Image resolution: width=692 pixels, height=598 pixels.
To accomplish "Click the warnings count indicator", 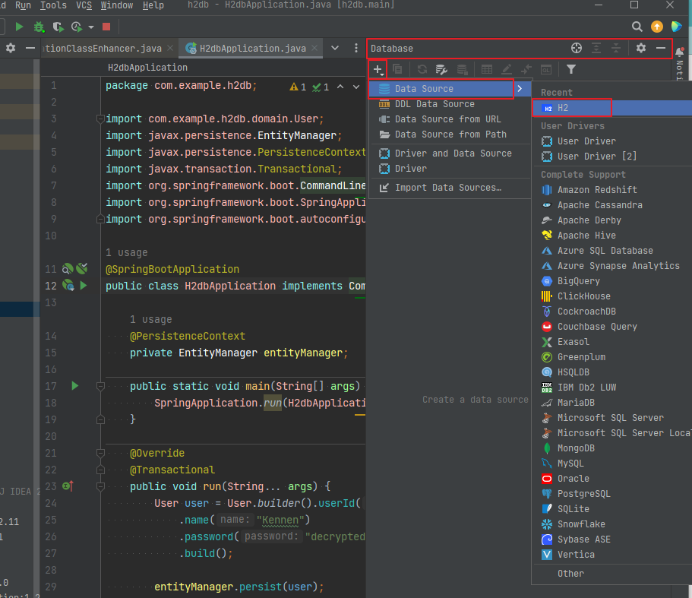I will point(298,87).
